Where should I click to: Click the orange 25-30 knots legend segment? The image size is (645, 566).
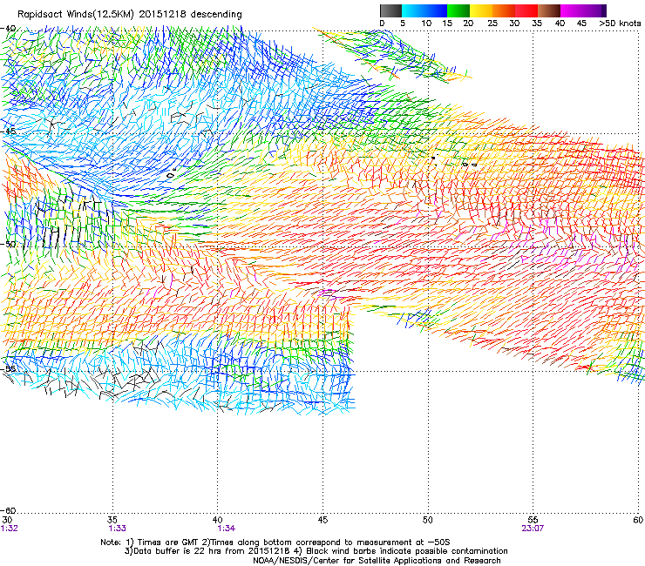pyautogui.click(x=504, y=10)
